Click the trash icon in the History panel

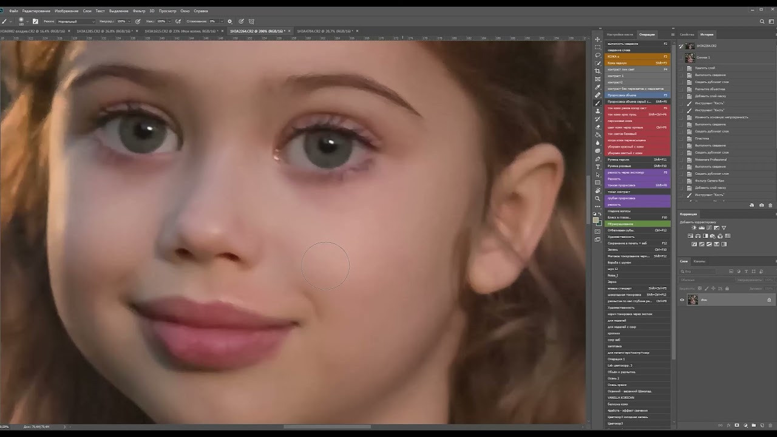click(770, 205)
